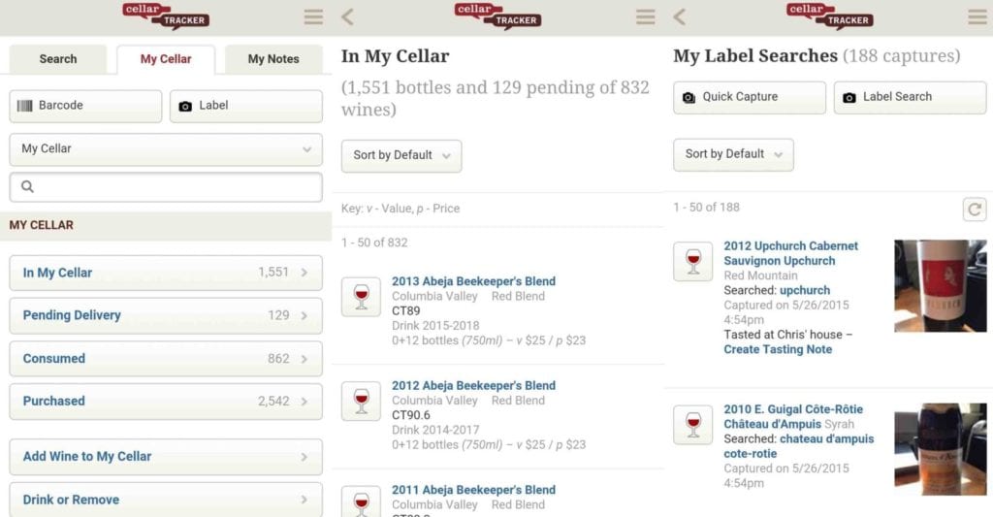Tap wine glass icon for 2012 Upchurch Cabernet

click(x=692, y=262)
